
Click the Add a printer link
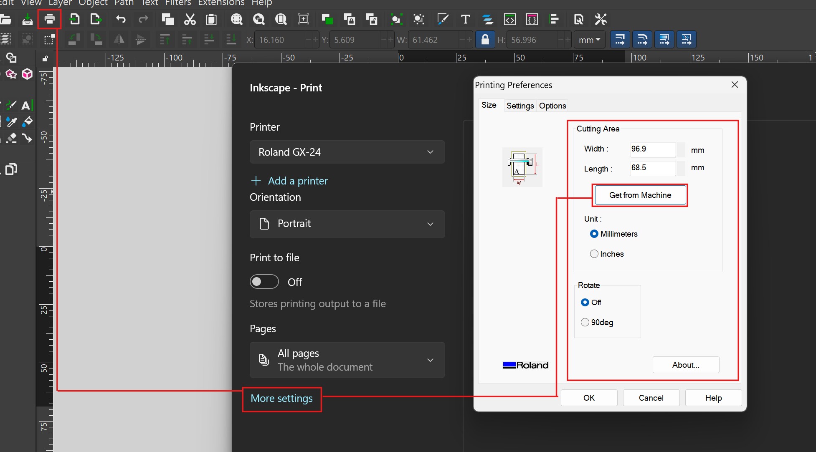tap(289, 181)
